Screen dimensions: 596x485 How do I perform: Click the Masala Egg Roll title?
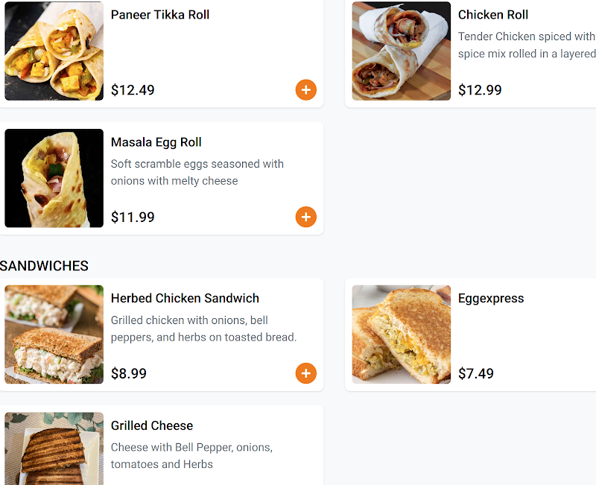point(156,142)
